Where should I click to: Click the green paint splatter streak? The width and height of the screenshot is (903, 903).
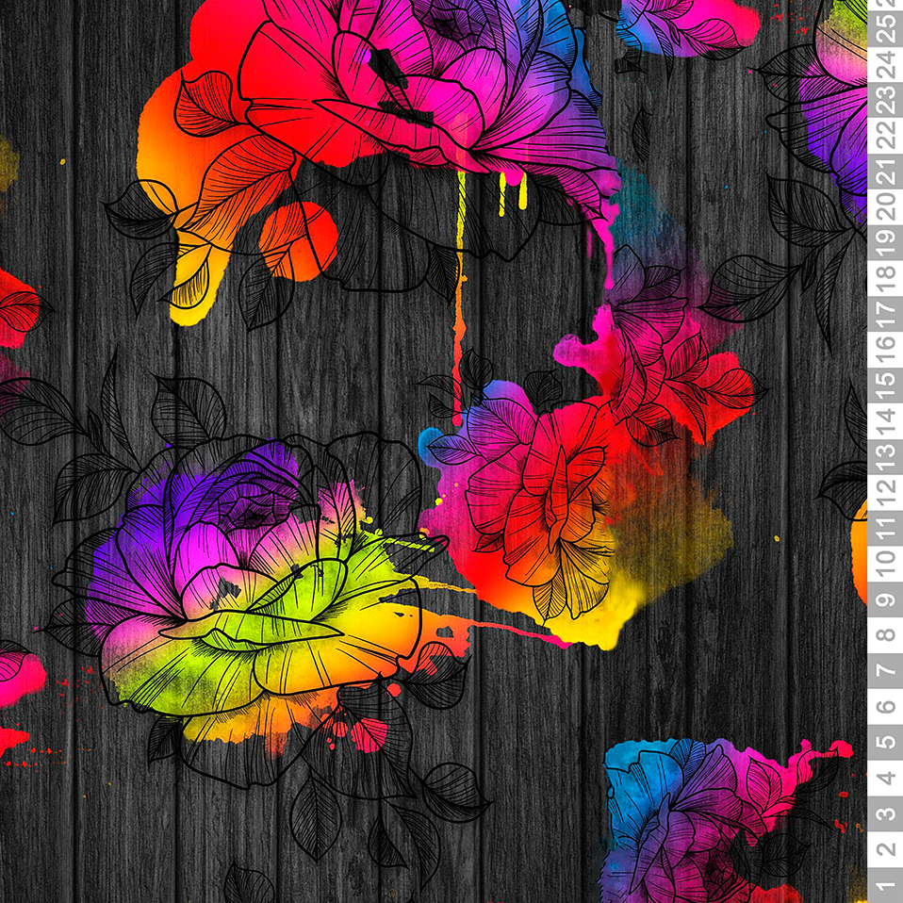coord(415,547)
